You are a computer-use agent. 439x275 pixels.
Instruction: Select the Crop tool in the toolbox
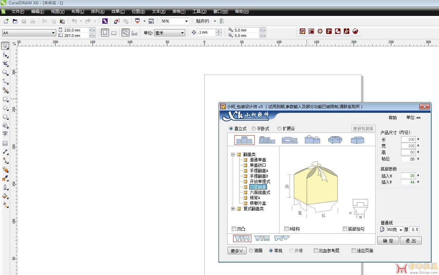tap(5, 63)
